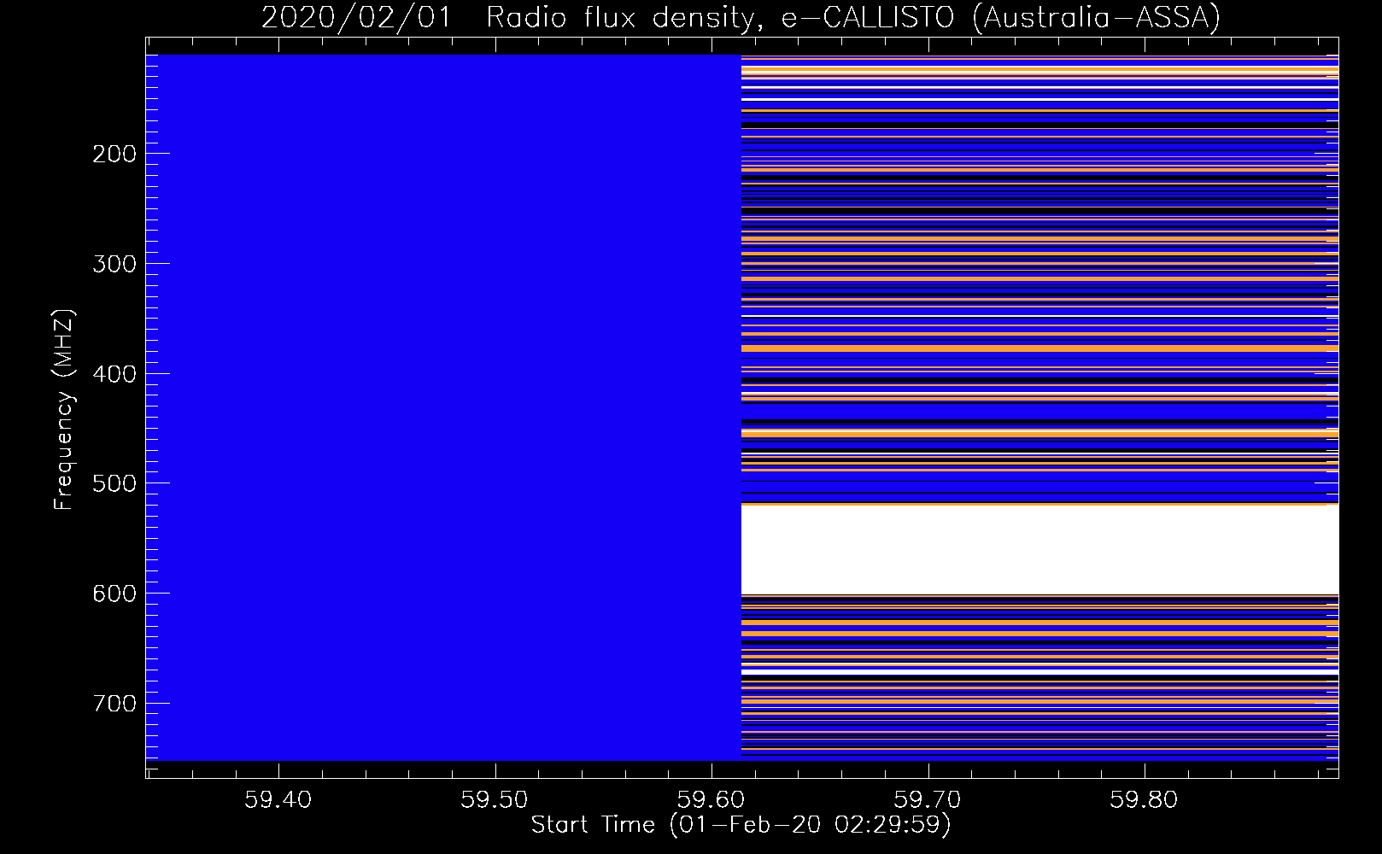Click the solid blue region of the spectrogram

tap(443, 407)
